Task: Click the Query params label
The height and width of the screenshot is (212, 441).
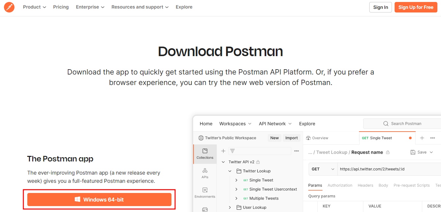Action: (322, 196)
